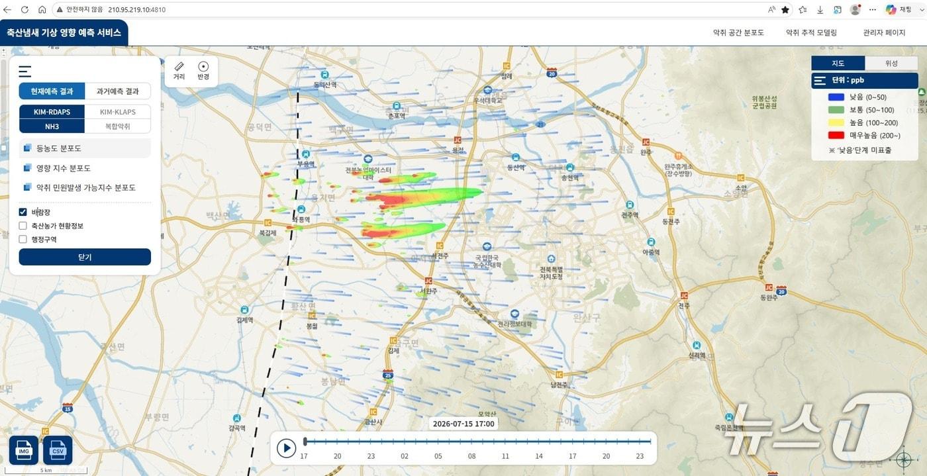Enable the 축산농가 현황정보 checkbox
927x476 pixels.
[23, 226]
